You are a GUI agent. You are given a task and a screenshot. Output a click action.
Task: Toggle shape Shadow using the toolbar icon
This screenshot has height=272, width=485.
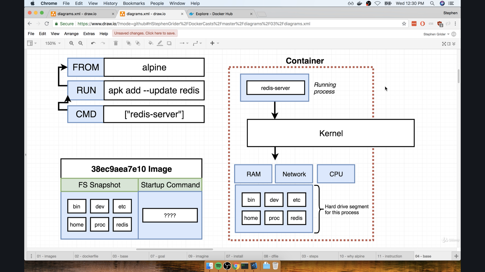click(169, 43)
